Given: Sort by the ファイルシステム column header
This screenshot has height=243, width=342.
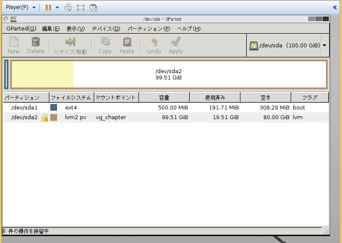Looking at the screenshot, I should click(x=71, y=98).
